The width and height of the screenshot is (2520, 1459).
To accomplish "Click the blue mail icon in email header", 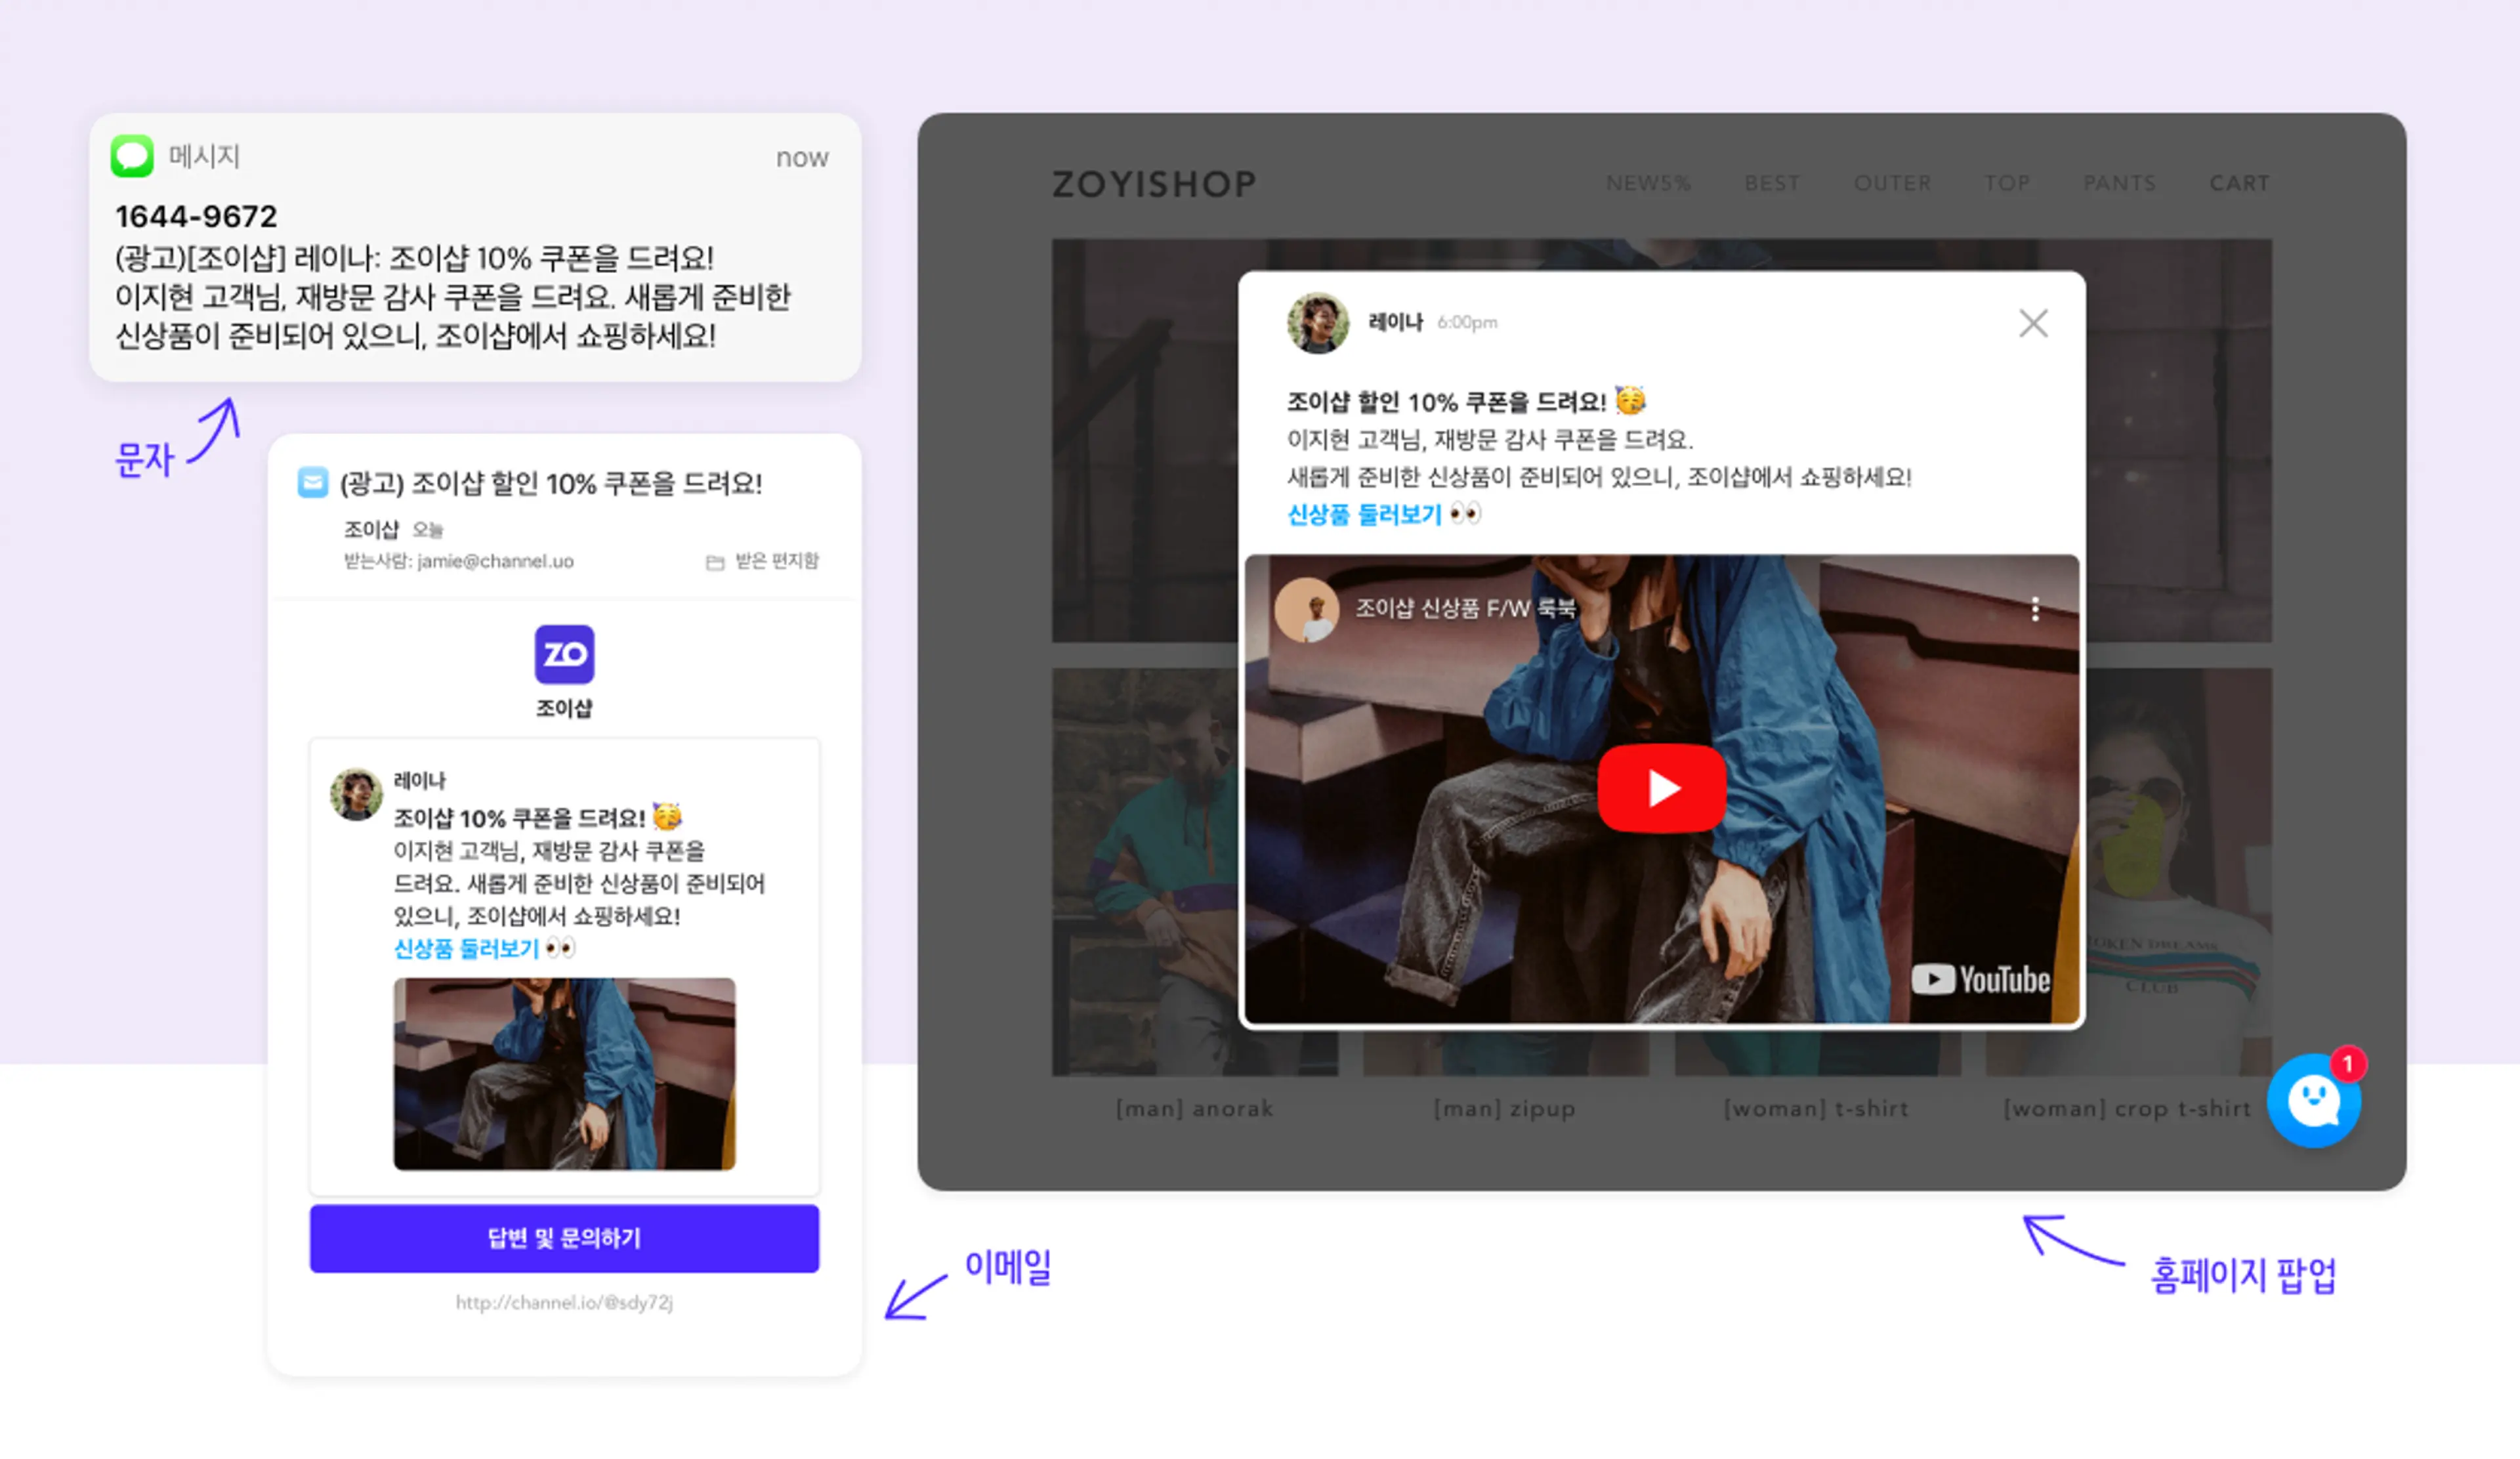I will click(313, 482).
